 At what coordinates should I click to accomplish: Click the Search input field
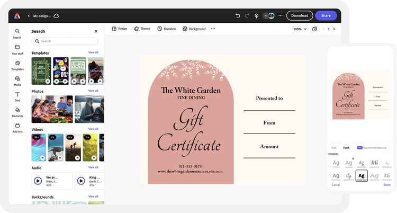click(x=65, y=41)
